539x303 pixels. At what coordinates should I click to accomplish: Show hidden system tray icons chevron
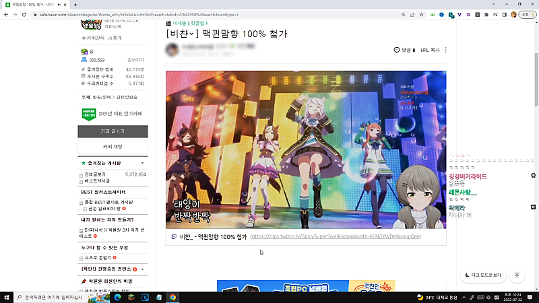(464, 297)
